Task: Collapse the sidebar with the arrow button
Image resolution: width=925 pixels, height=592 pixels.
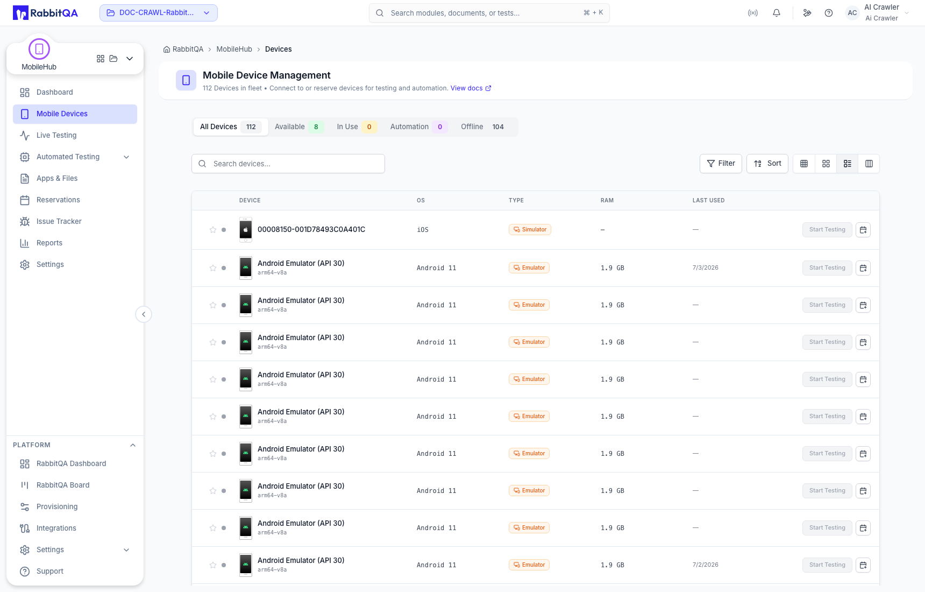Action: point(144,314)
